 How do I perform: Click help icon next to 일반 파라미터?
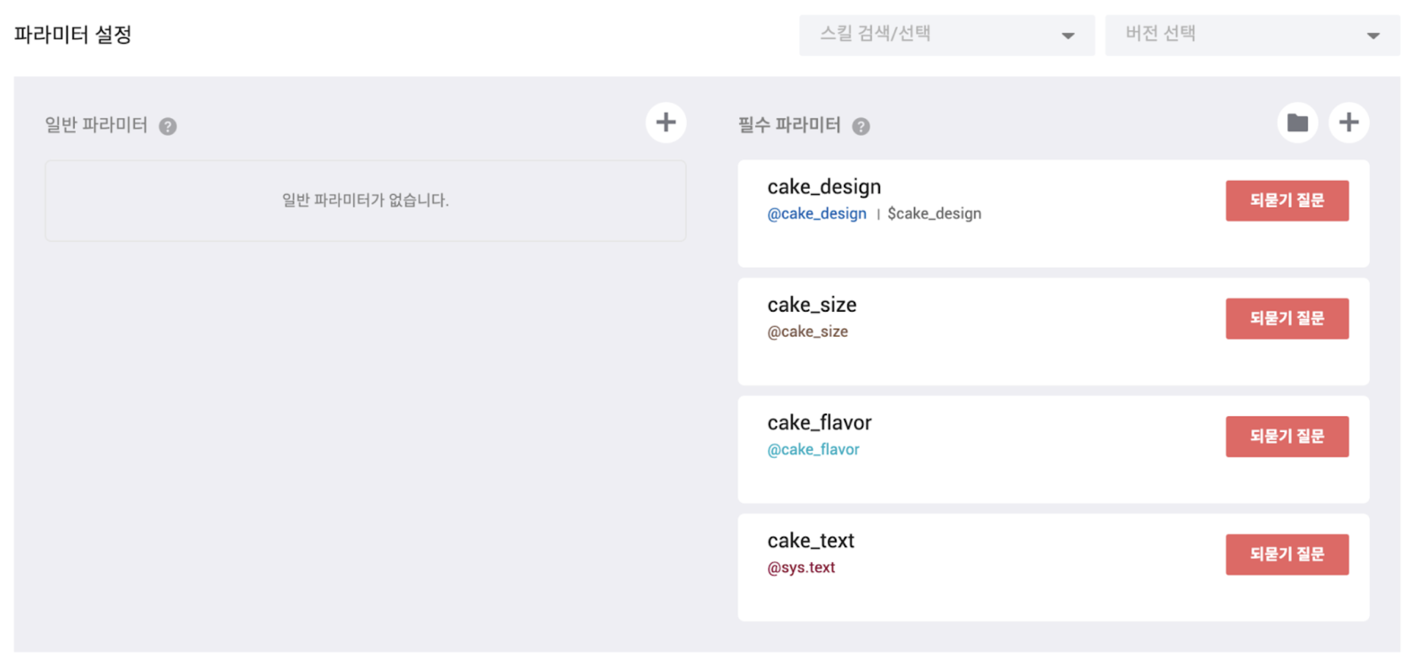pyautogui.click(x=168, y=127)
